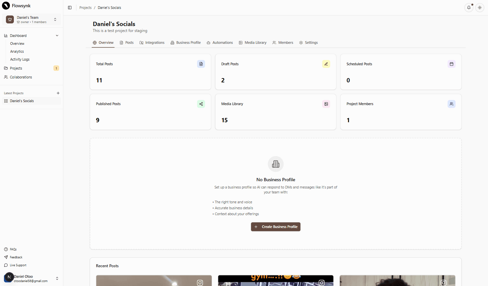
Task: Open the Automations tab
Action: (220, 43)
